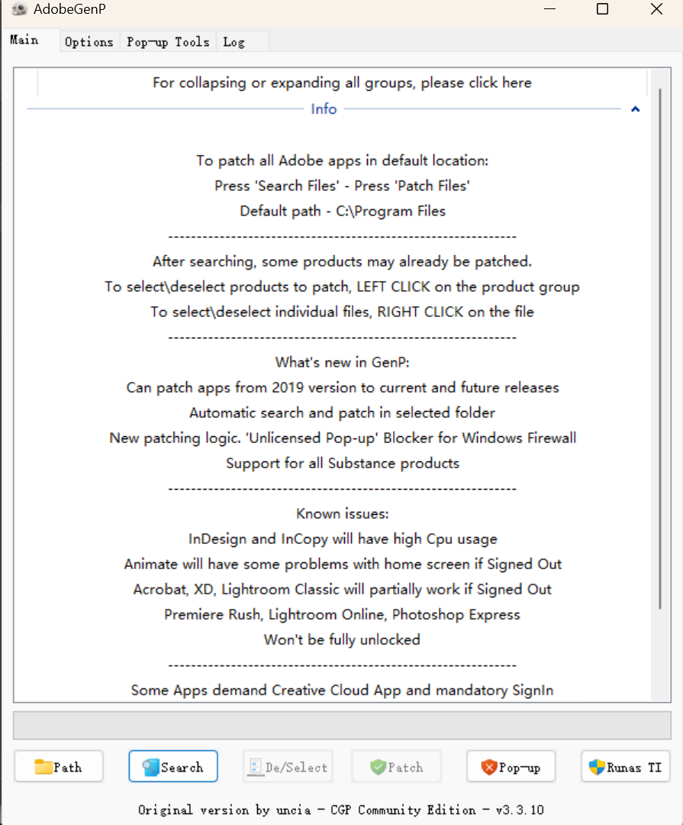Click the folder icon on the Path button
Image resolution: width=683 pixels, height=825 pixels.
click(x=43, y=767)
